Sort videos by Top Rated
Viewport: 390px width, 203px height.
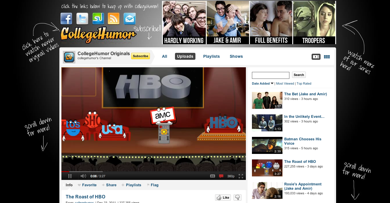click(x=304, y=83)
